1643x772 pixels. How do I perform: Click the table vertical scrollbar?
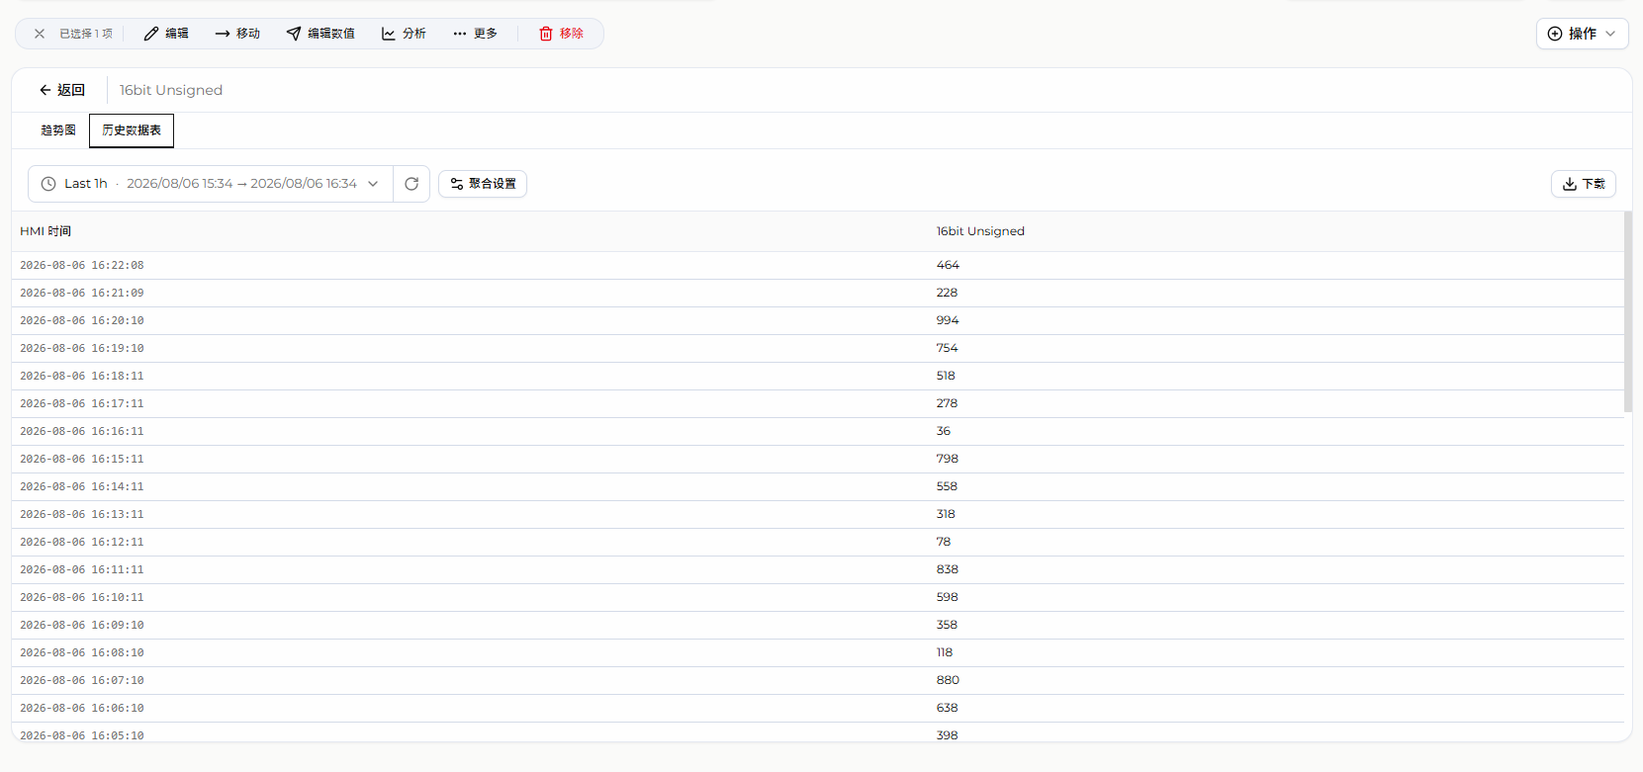(x=1628, y=311)
